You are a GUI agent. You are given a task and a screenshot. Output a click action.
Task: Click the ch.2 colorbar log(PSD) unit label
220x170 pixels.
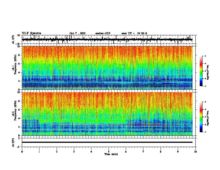coord(208,118)
